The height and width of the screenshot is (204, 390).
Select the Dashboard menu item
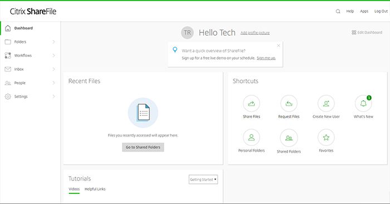point(30,28)
